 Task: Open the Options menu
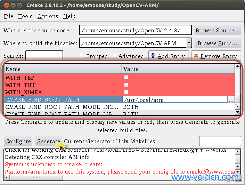[48, 16]
